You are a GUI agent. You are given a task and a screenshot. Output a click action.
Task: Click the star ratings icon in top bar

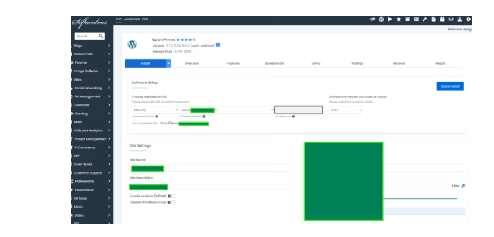(399, 19)
